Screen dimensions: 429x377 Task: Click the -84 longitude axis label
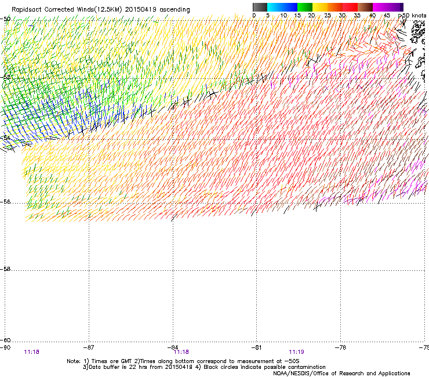(173, 347)
